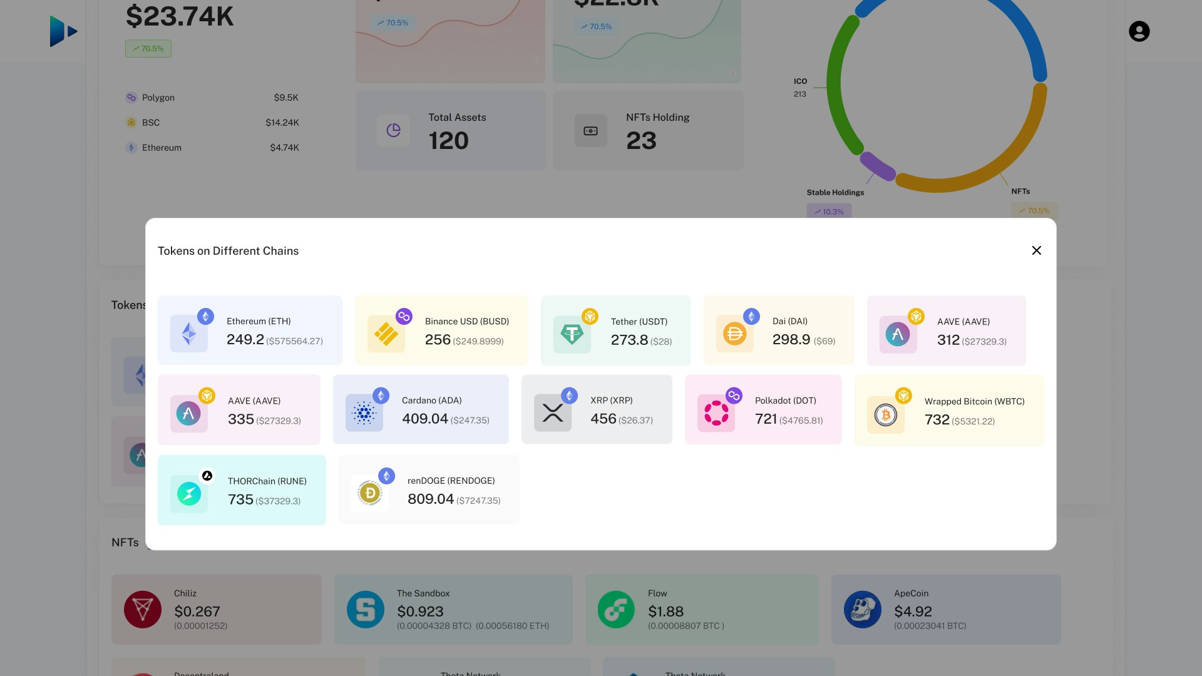Click the NFTs 70.5% badge near donut chart

click(x=1034, y=211)
